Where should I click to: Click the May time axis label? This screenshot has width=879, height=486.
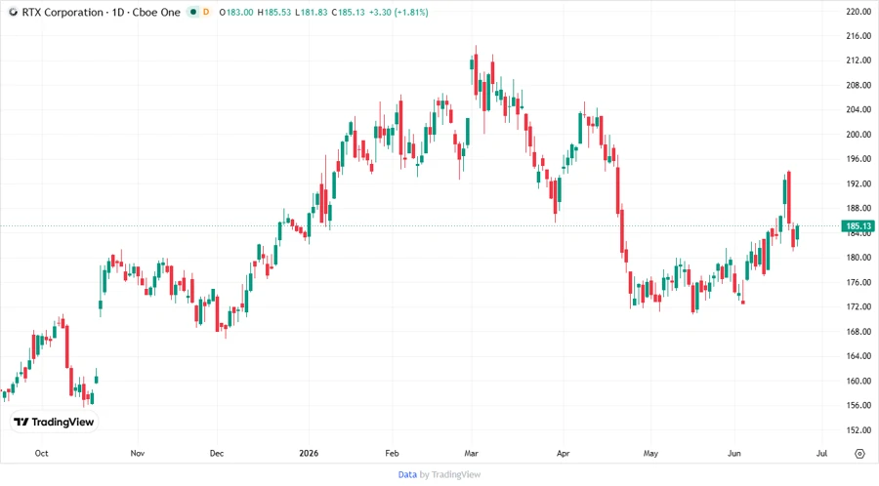point(650,453)
